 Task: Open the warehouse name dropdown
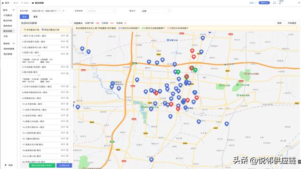point(101,11)
